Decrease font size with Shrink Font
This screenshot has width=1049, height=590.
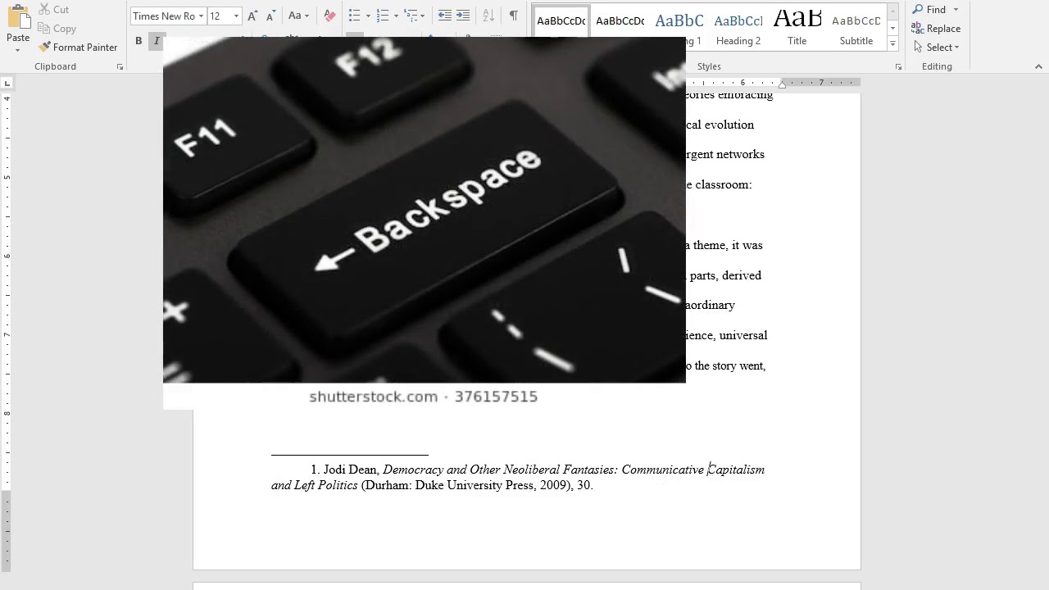272,16
